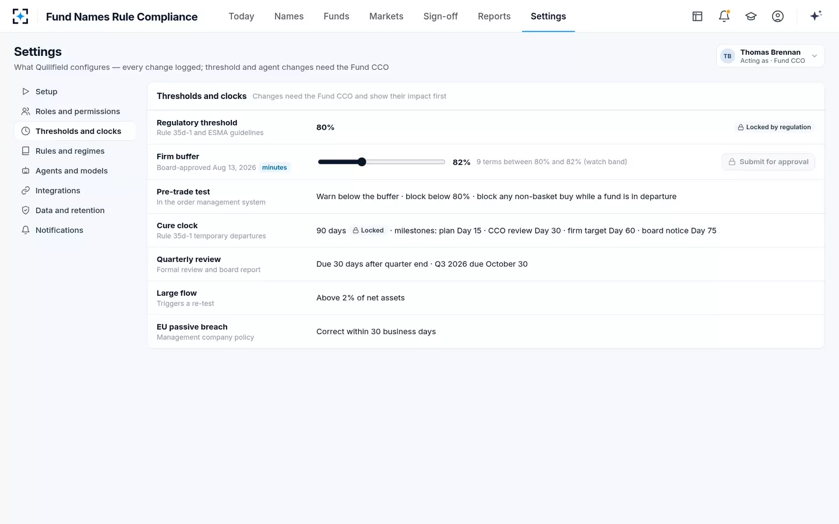Viewport: 839px width, 524px height.
Task: Open Agents and models settings
Action: 75,171
